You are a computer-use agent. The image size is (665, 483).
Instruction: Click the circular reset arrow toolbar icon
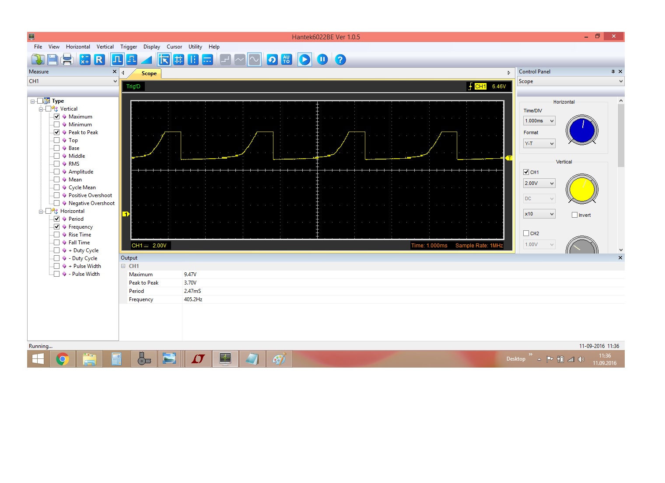272,59
